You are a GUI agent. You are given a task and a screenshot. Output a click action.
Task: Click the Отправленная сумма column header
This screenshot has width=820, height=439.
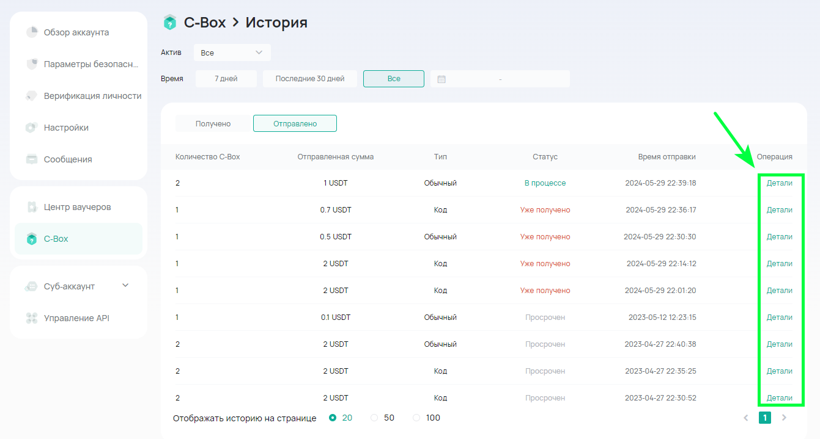tap(336, 157)
